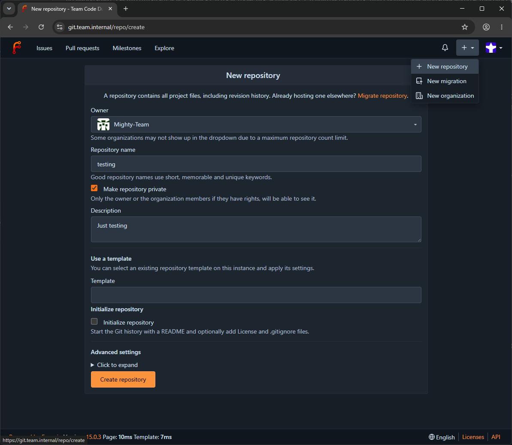Viewport: 512px width, 445px height.
Task: Open the Owner dropdown showing Mighty-Team
Action: (256, 124)
